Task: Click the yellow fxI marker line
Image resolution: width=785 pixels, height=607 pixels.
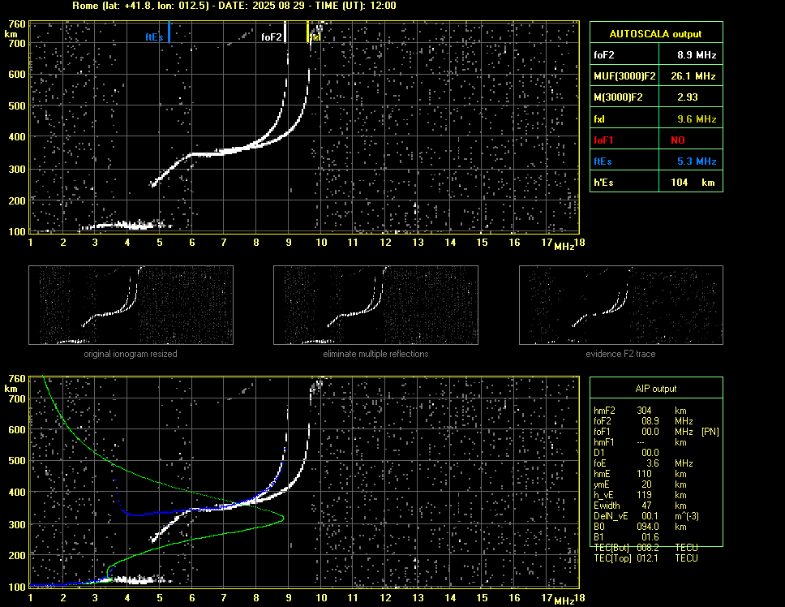Action: coord(308,32)
